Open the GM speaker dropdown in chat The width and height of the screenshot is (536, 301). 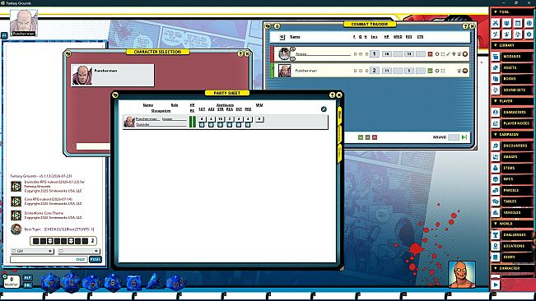[x=32, y=251]
